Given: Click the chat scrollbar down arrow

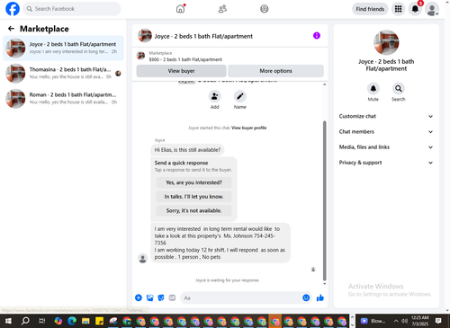Looking at the screenshot, I should point(324,284).
